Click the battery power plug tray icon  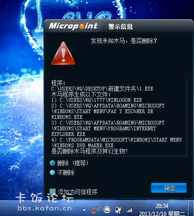click(118, 210)
